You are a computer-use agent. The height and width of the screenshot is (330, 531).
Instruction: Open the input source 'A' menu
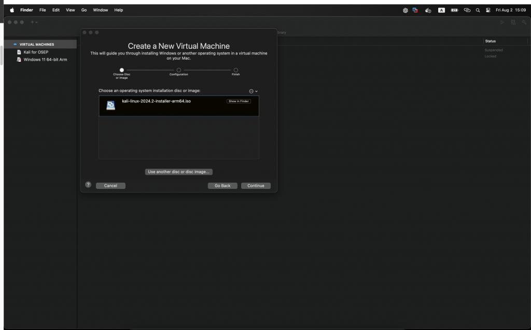point(441,10)
